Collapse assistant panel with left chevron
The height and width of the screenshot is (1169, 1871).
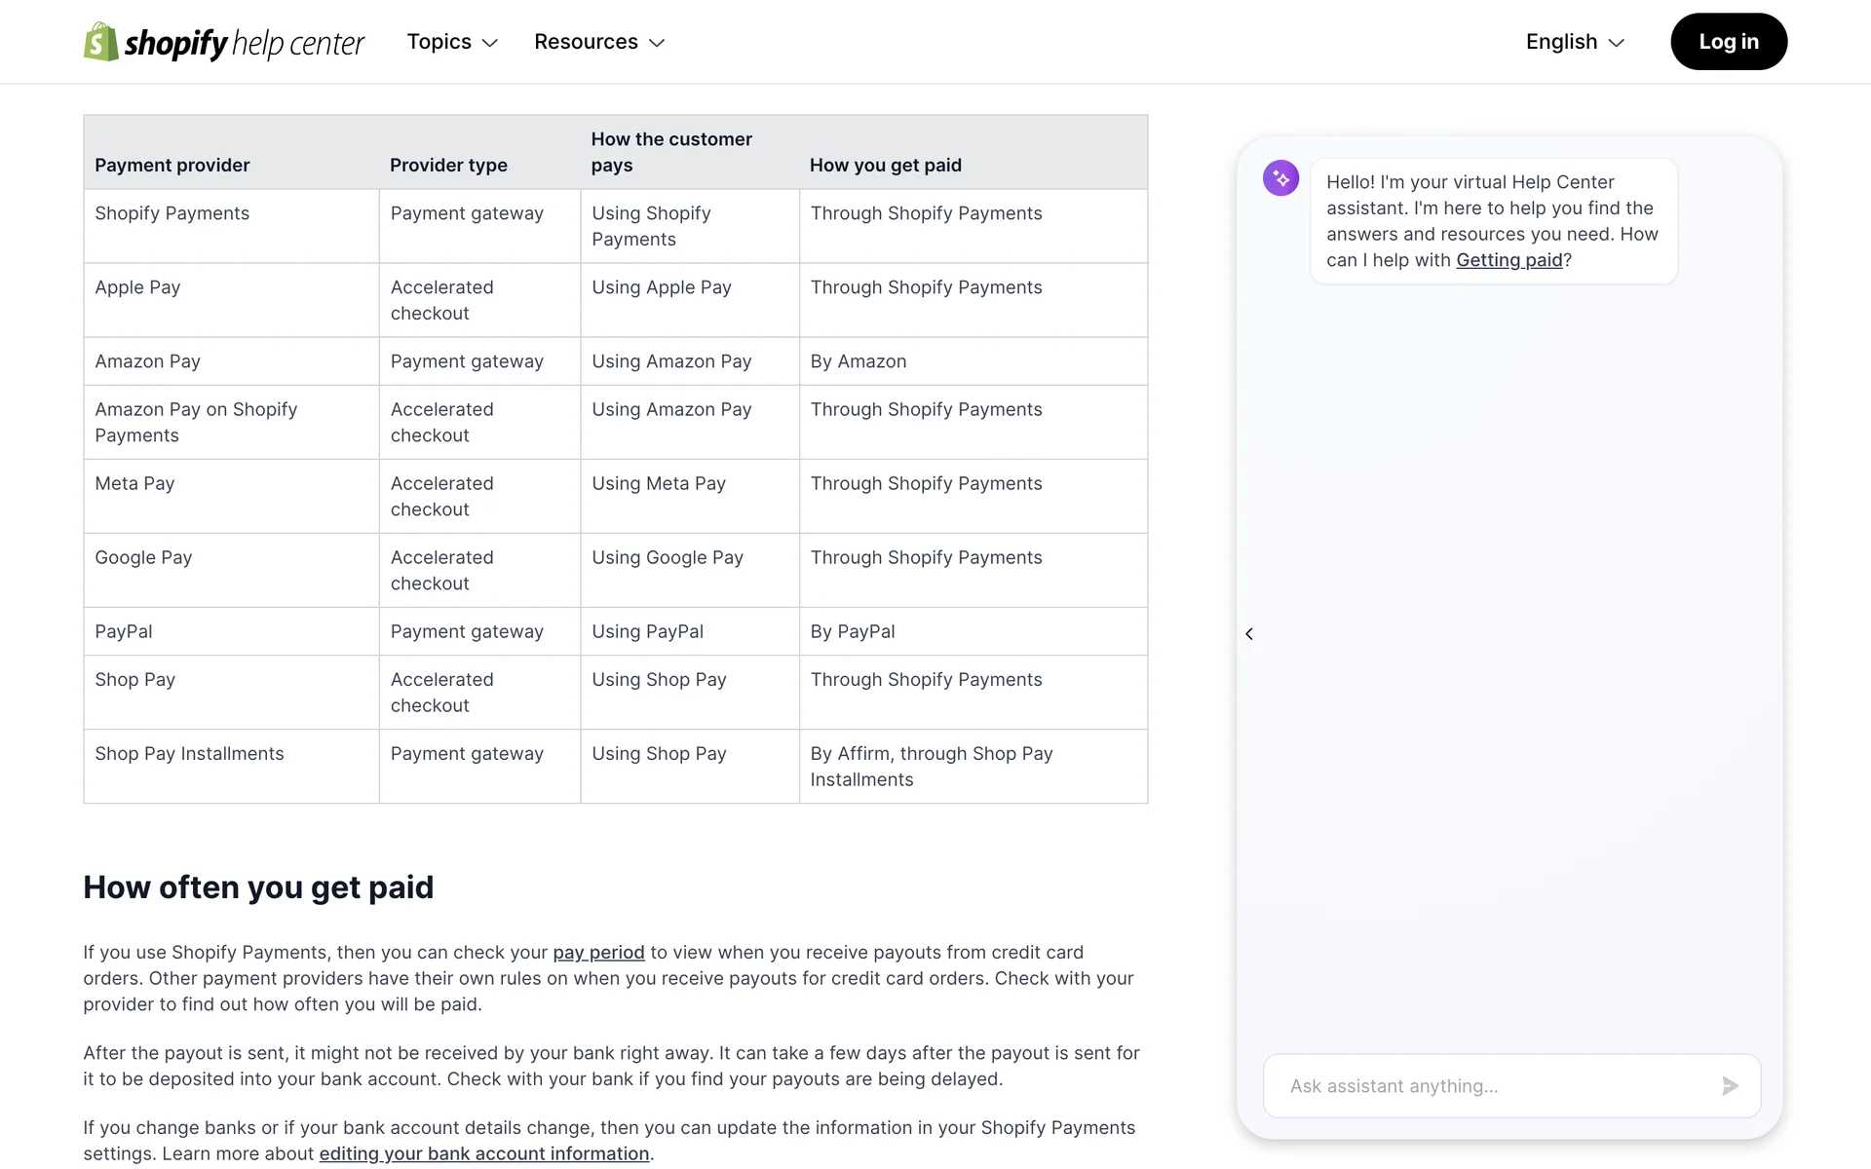point(1249,634)
